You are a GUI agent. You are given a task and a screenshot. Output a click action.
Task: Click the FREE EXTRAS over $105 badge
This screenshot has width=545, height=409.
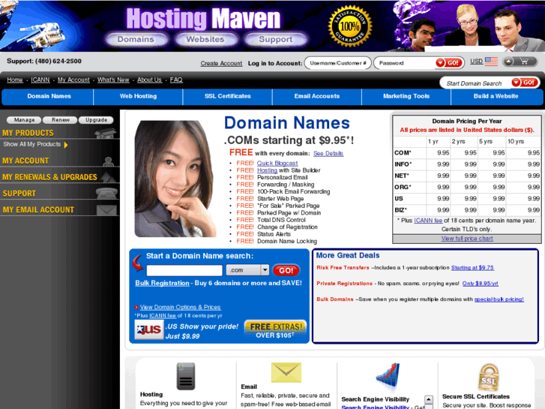click(x=275, y=329)
